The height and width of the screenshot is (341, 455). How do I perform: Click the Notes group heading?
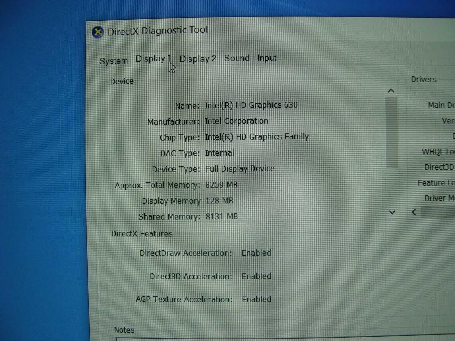pyautogui.click(x=124, y=330)
